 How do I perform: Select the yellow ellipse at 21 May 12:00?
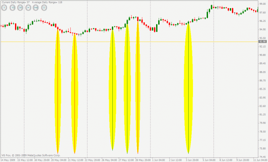(75, 93)
